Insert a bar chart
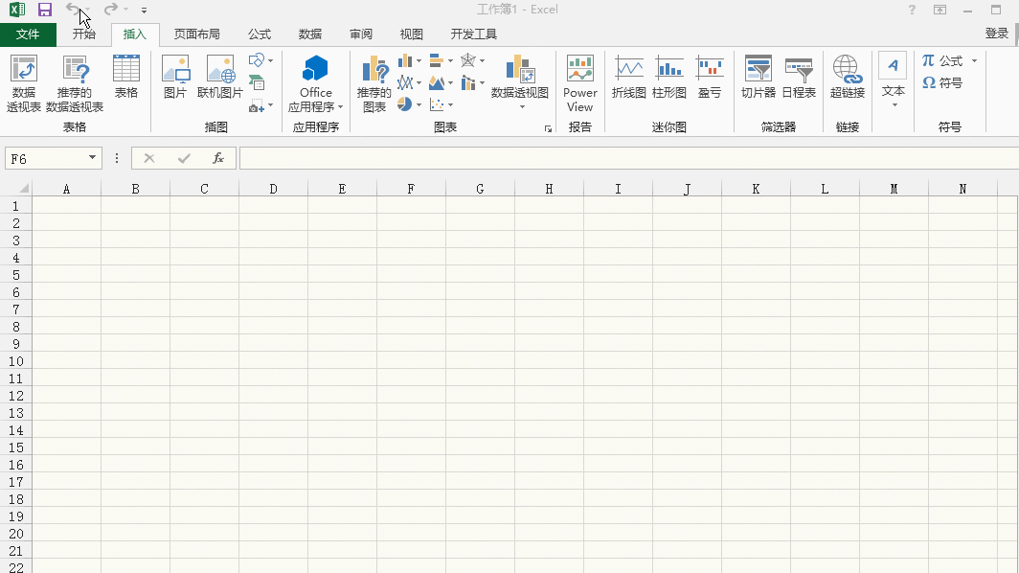1019x573 pixels. click(437, 60)
